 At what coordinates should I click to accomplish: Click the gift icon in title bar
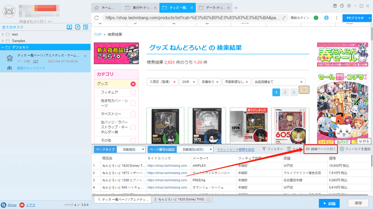[x=335, y=6]
